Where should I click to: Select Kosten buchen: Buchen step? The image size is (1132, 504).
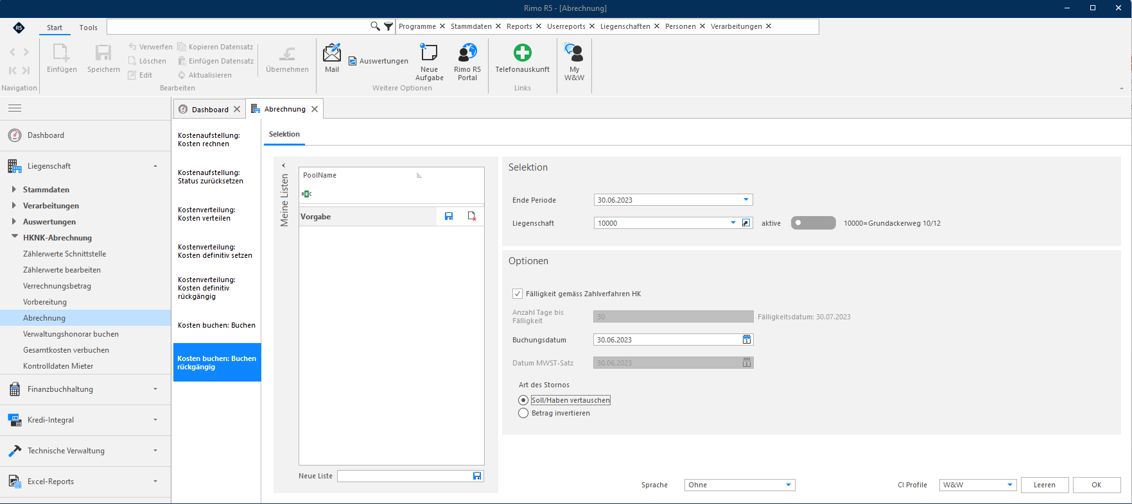click(x=217, y=325)
